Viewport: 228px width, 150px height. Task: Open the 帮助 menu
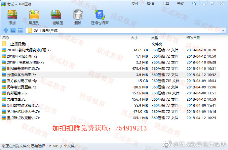tap(181, 4)
